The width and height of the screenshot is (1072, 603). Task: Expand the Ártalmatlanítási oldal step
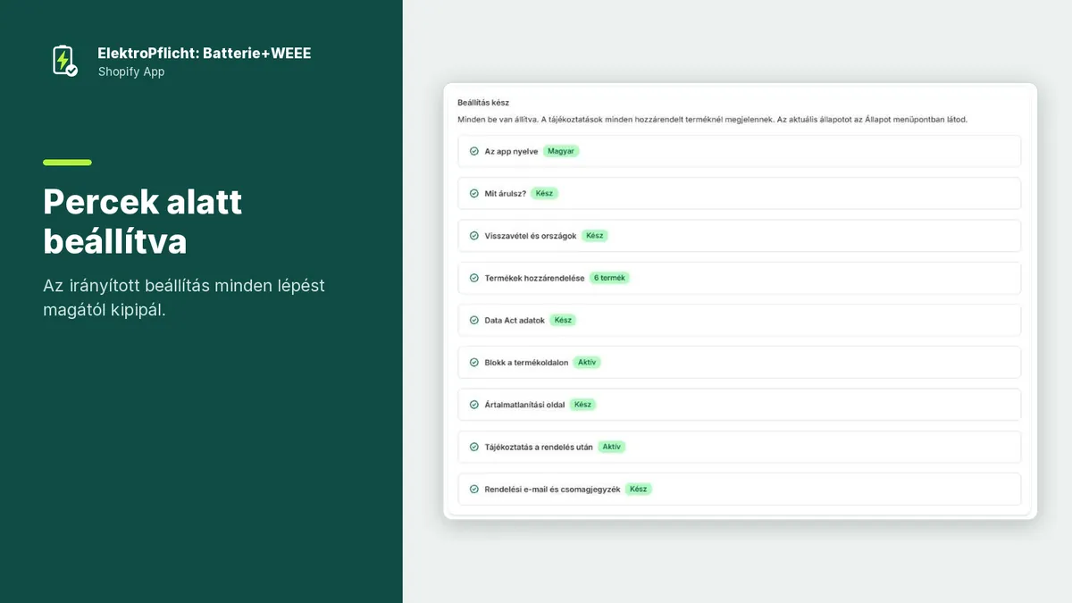739,405
